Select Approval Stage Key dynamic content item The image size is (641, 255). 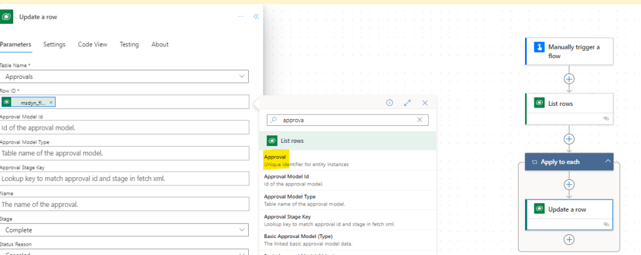348,220
